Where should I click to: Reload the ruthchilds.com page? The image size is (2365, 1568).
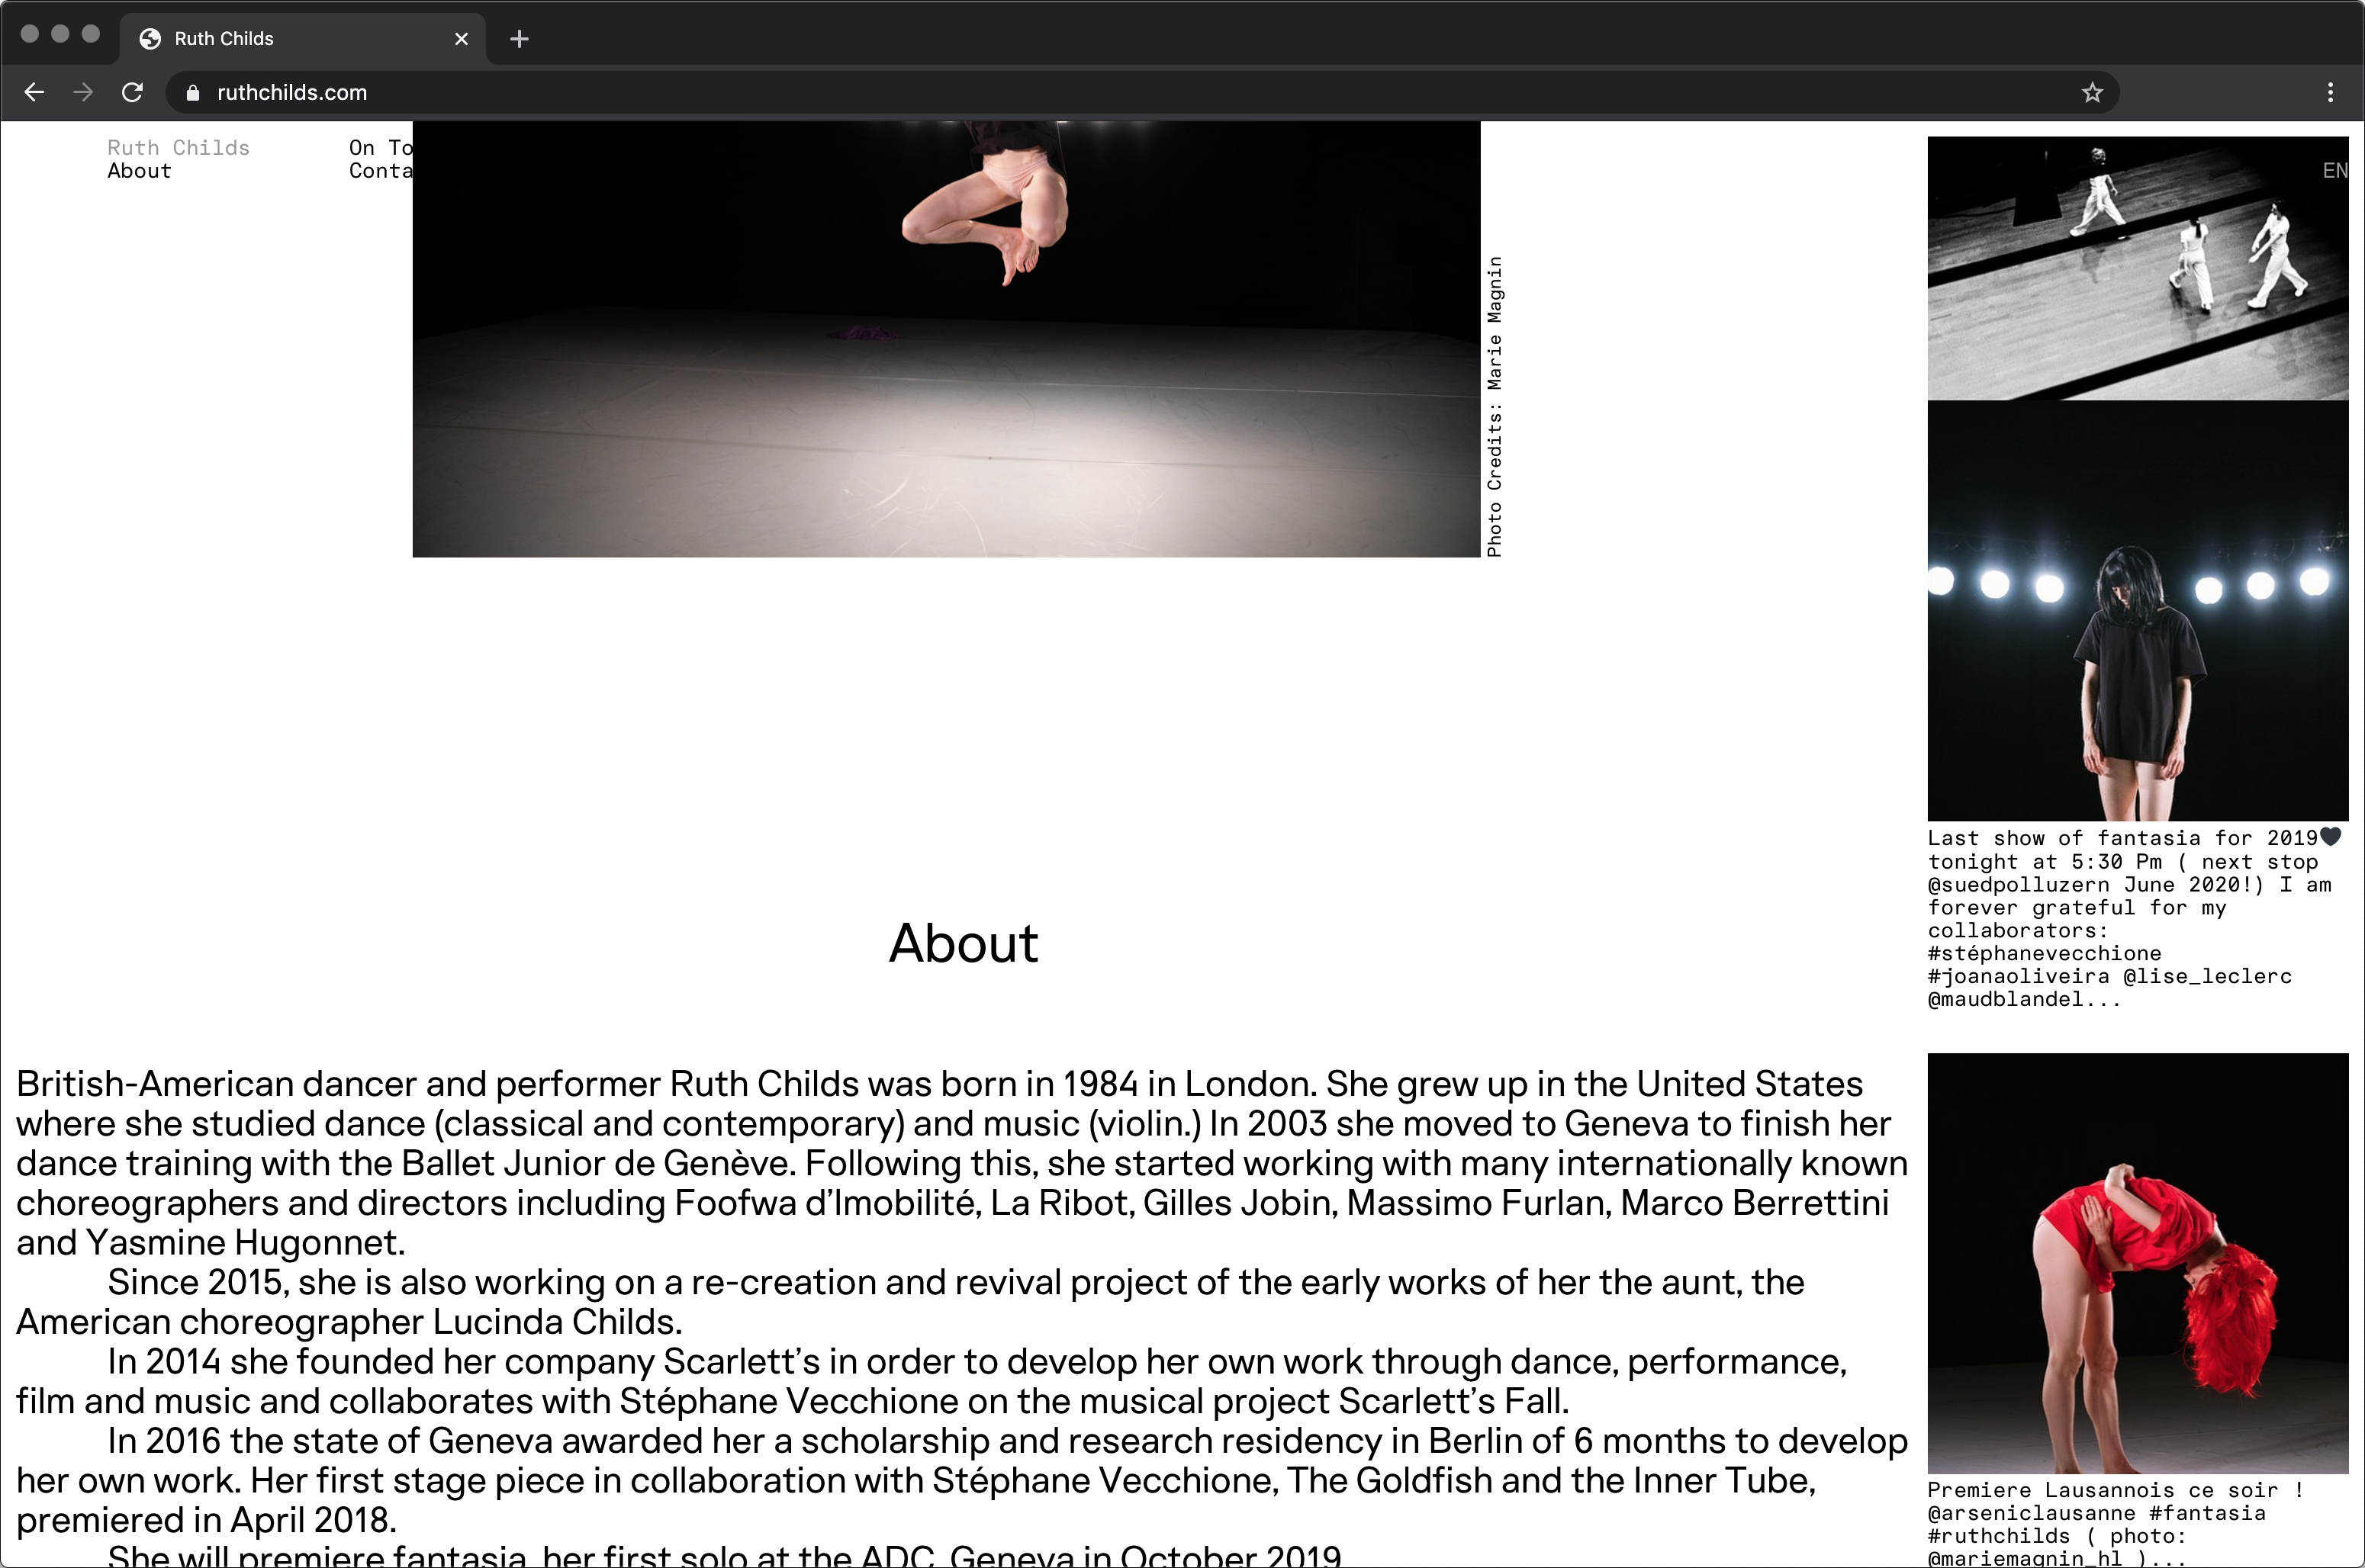pyautogui.click(x=132, y=92)
